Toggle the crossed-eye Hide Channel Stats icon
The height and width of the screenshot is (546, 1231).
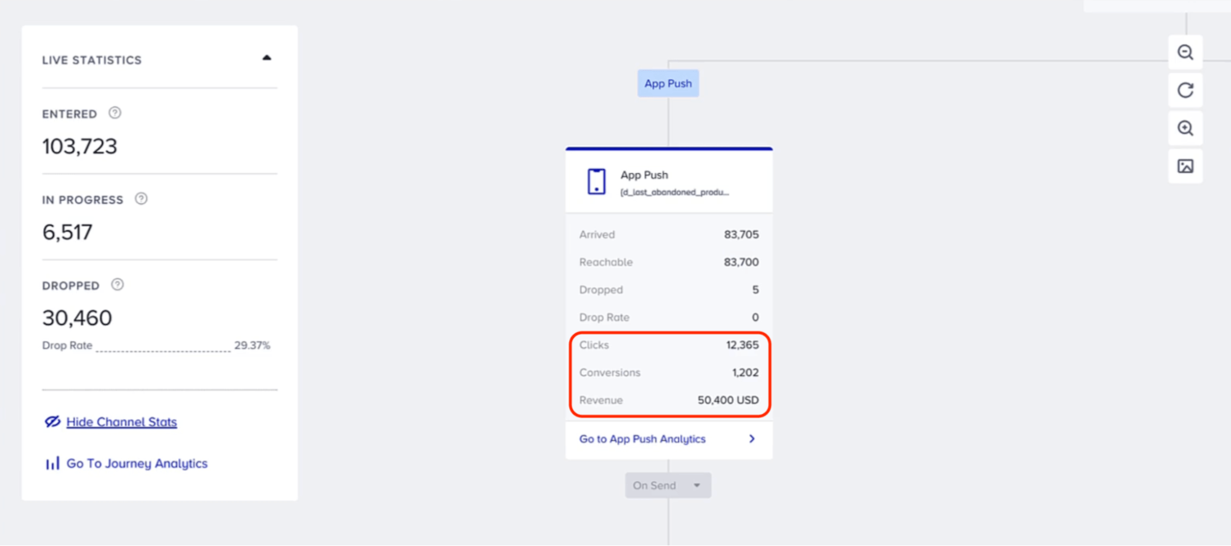tap(52, 422)
